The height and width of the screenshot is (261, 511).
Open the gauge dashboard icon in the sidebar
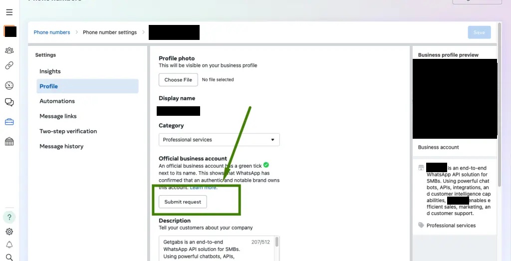tap(9, 85)
